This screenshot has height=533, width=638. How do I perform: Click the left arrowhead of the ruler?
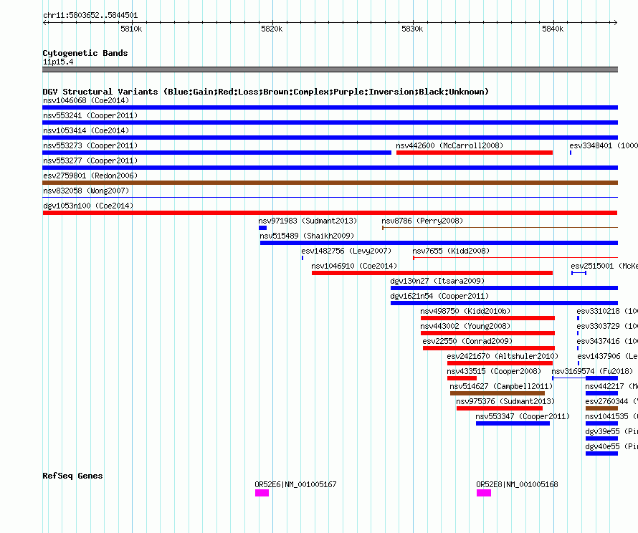pos(44,22)
